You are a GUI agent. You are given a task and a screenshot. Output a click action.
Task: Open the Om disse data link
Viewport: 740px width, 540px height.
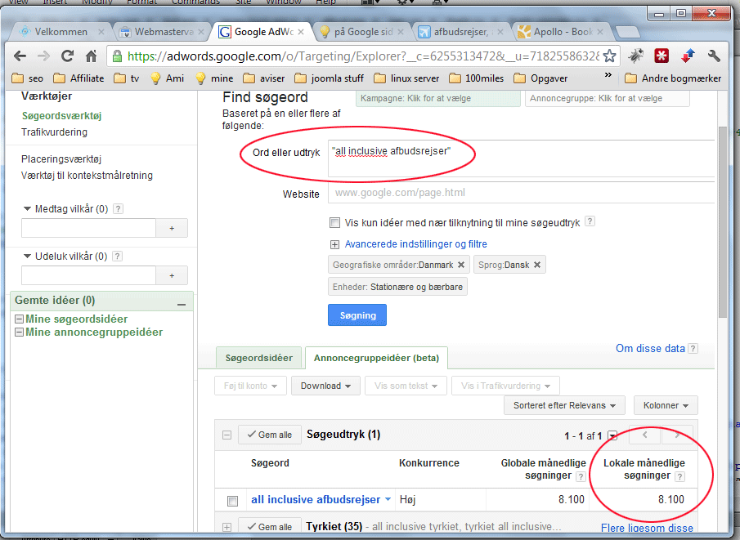pos(650,349)
